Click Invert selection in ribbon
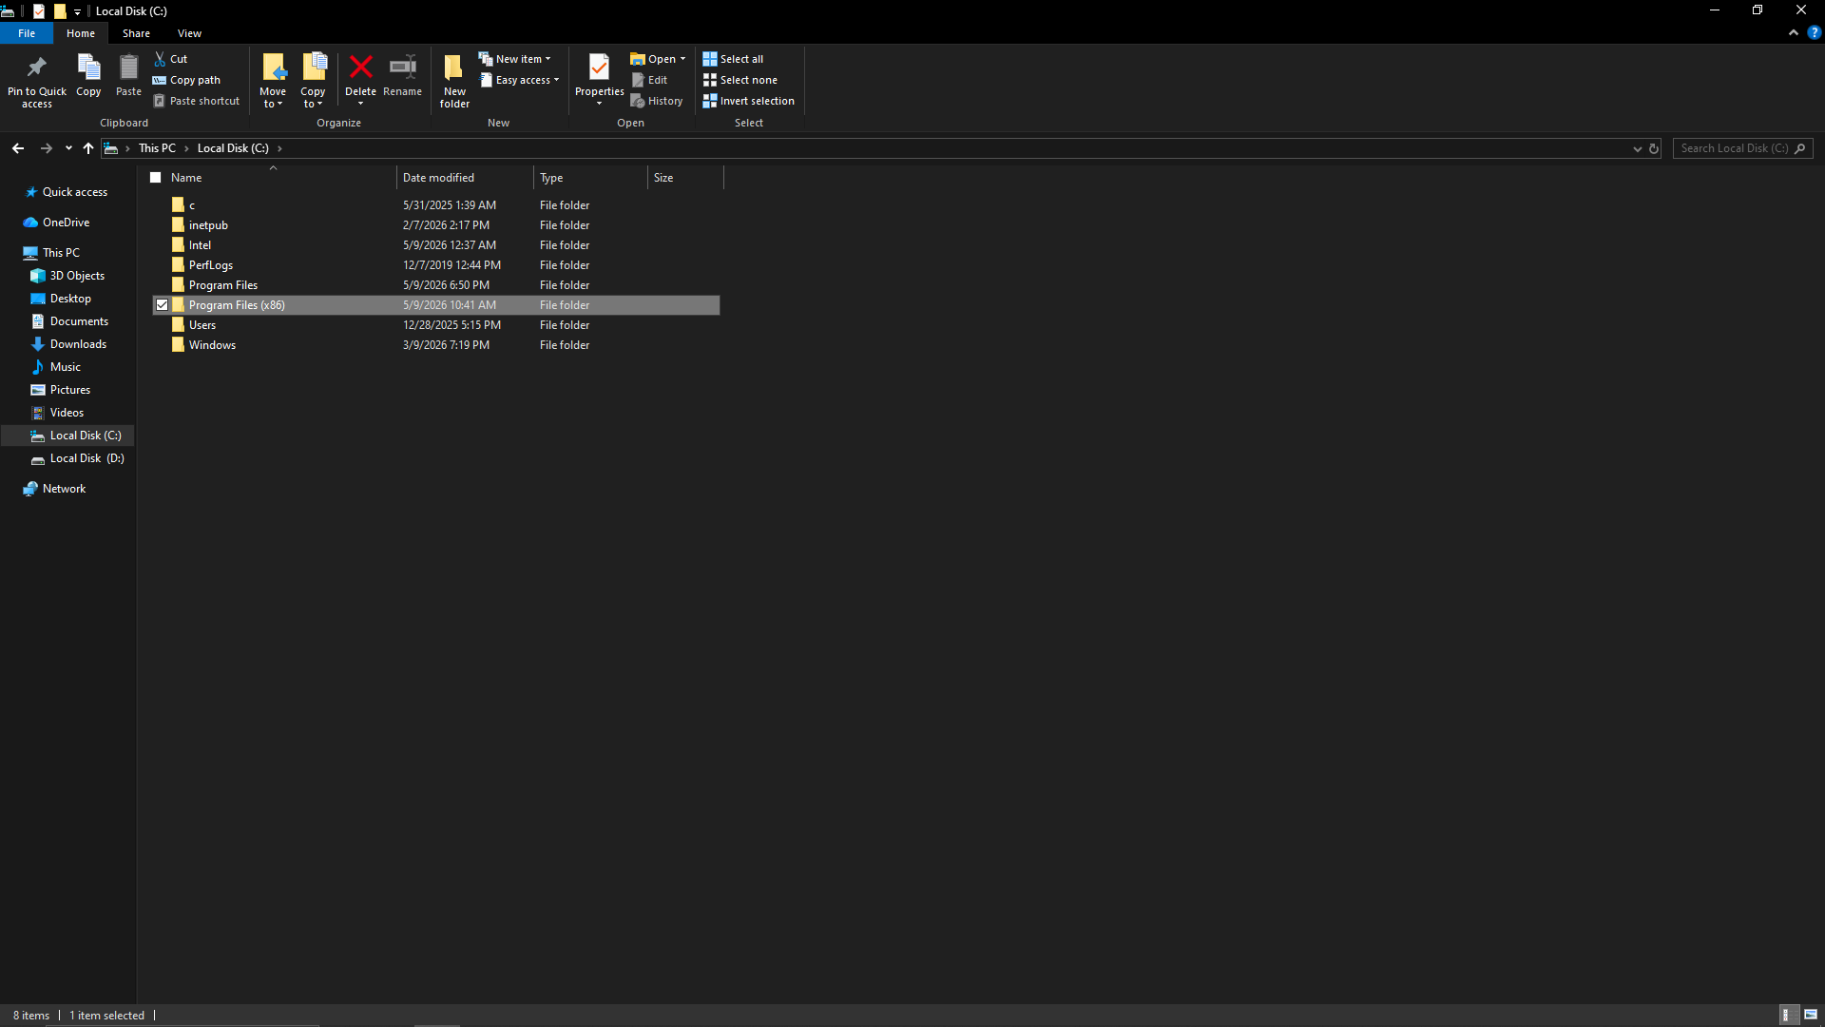Image resolution: width=1825 pixels, height=1027 pixels. tap(749, 101)
